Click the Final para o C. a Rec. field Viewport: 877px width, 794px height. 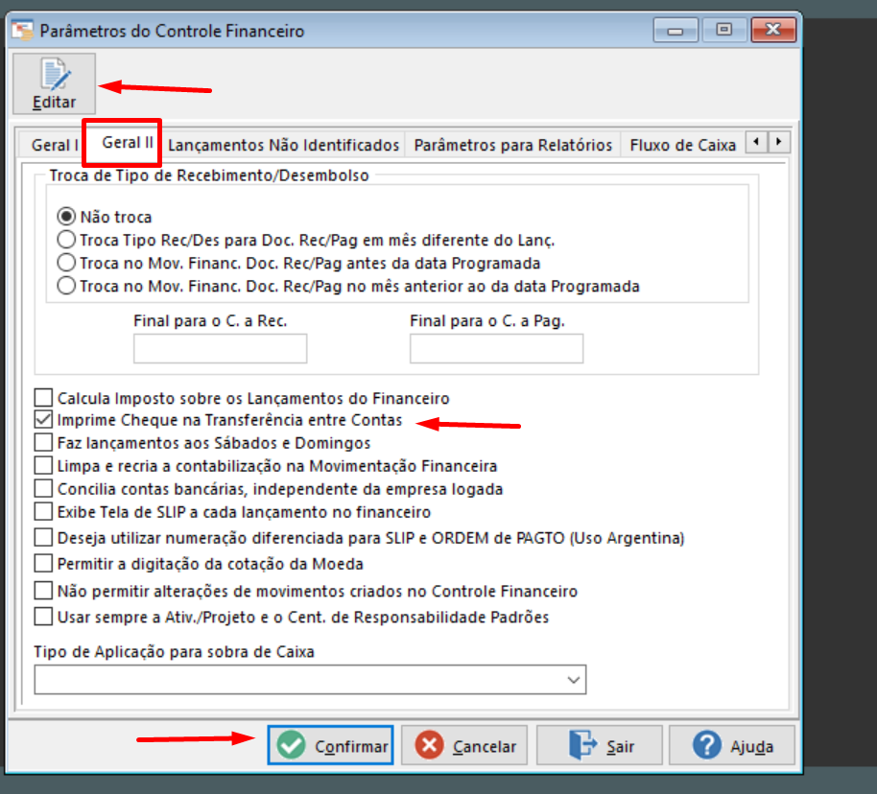point(220,348)
